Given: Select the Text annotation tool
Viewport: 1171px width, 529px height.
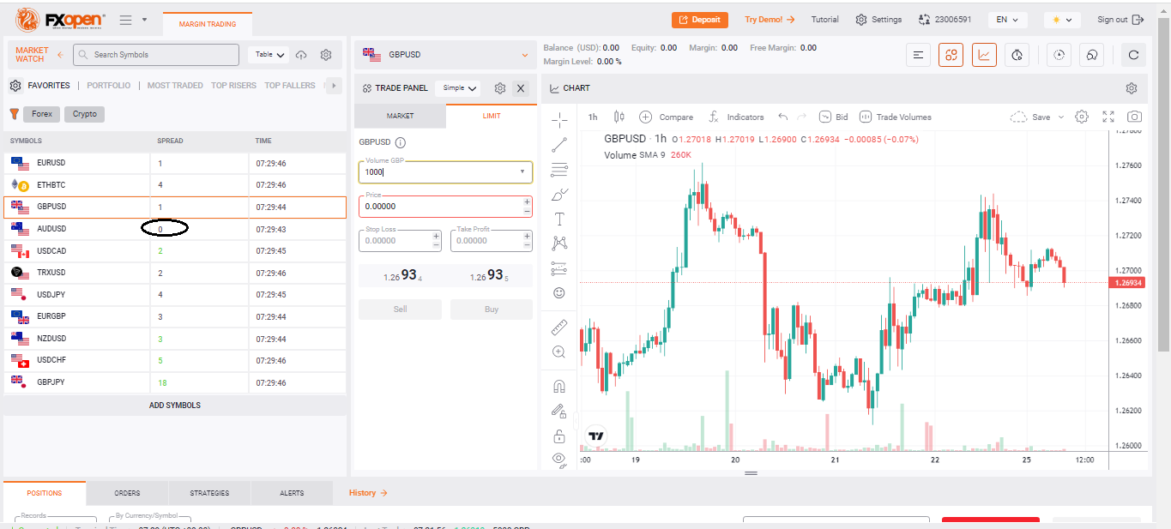Looking at the screenshot, I should (559, 219).
